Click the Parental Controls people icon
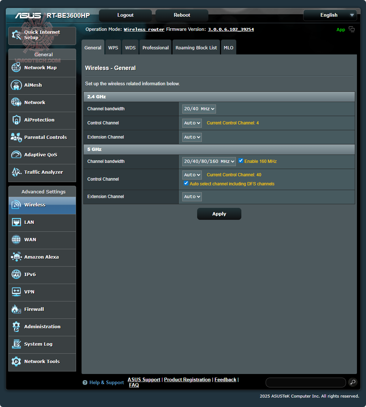Screen dimensions: 366x407 [16, 137]
